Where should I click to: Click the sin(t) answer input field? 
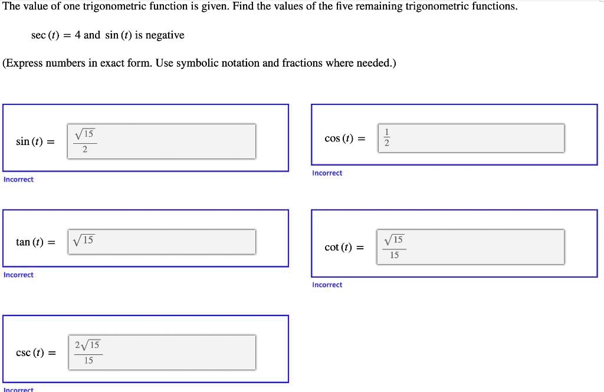coord(160,141)
